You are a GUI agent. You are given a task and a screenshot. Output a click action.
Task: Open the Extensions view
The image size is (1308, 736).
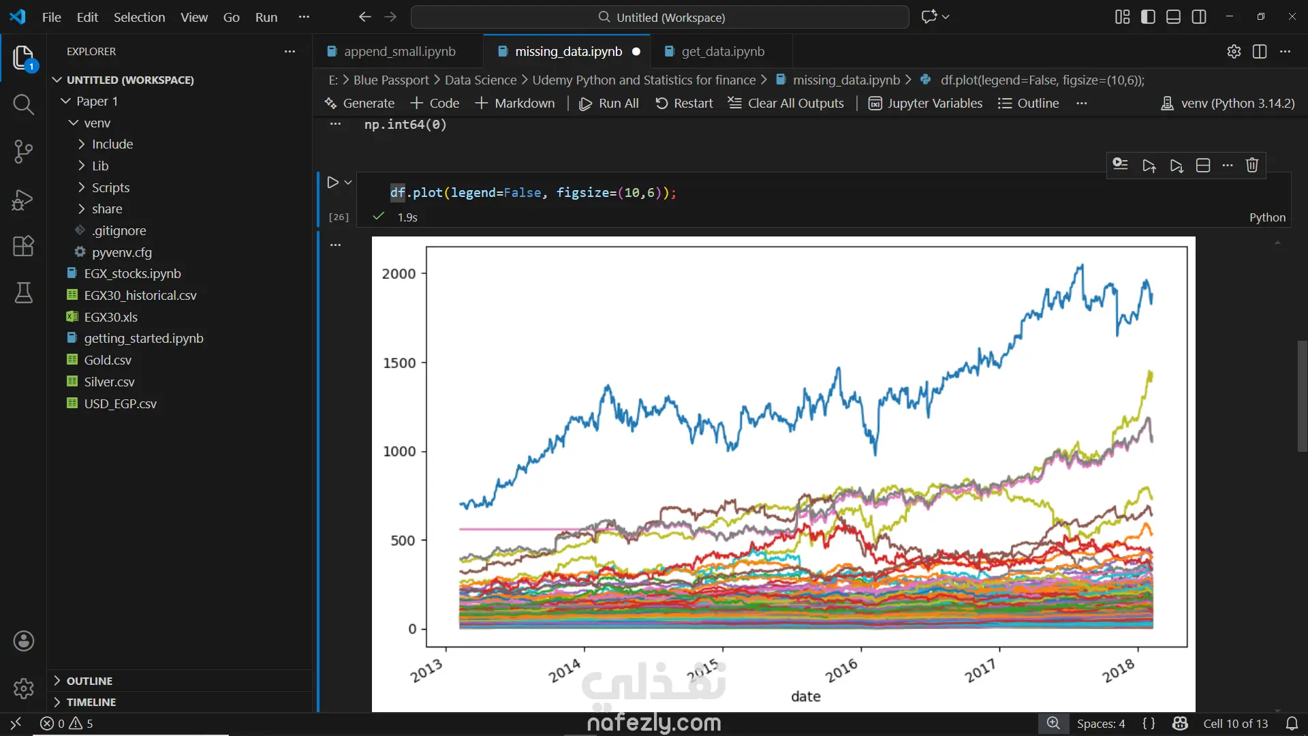coord(23,246)
